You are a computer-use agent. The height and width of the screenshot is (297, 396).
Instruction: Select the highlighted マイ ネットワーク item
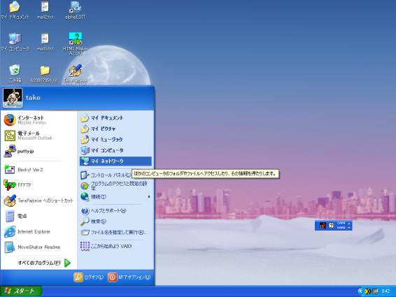point(115,161)
